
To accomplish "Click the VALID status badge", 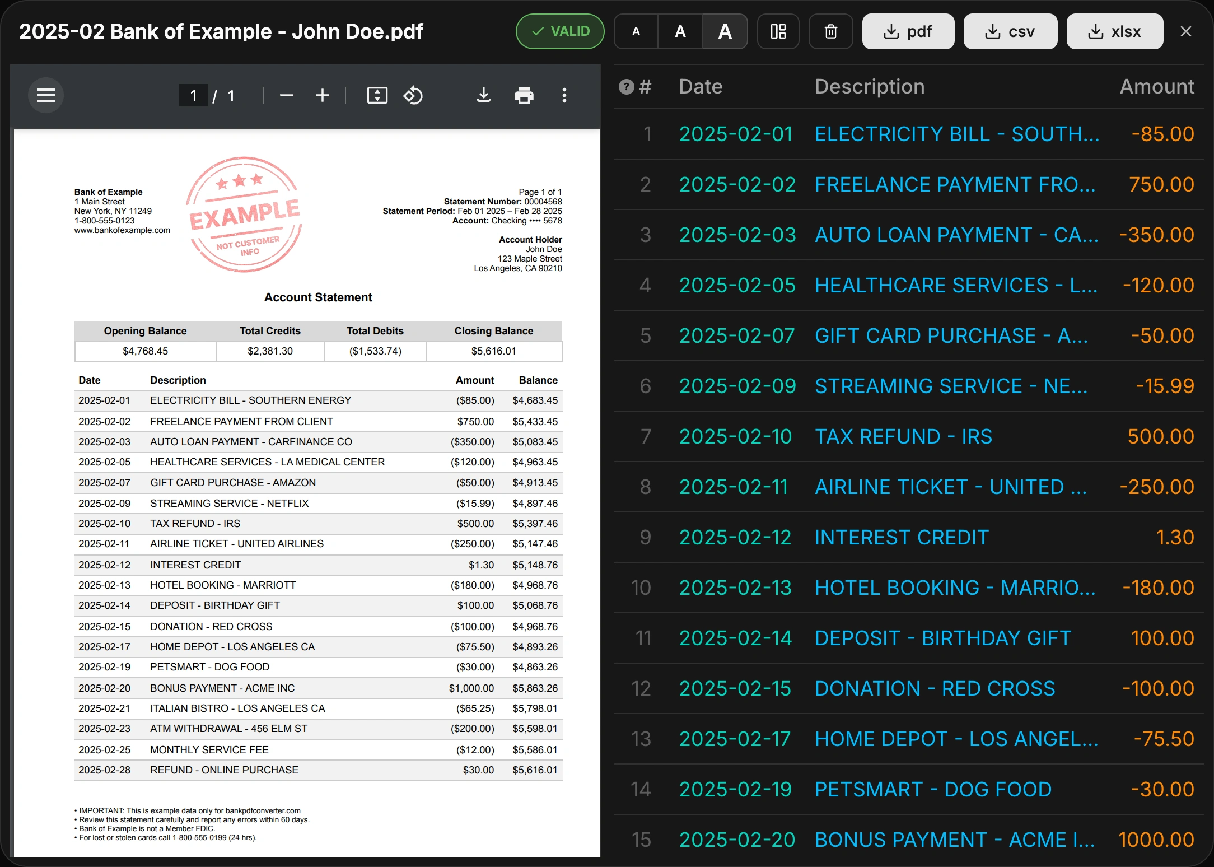I will [560, 31].
